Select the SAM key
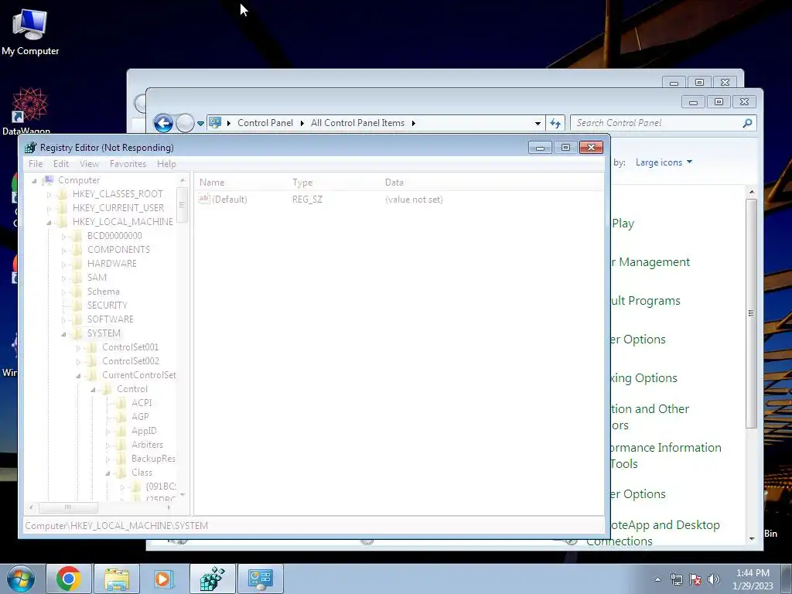This screenshot has width=792, height=594. point(97,278)
